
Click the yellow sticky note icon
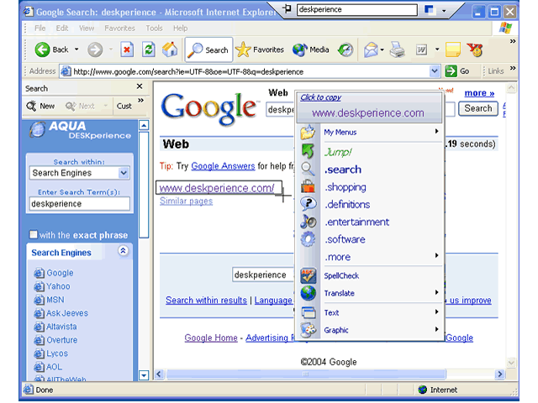point(452,50)
